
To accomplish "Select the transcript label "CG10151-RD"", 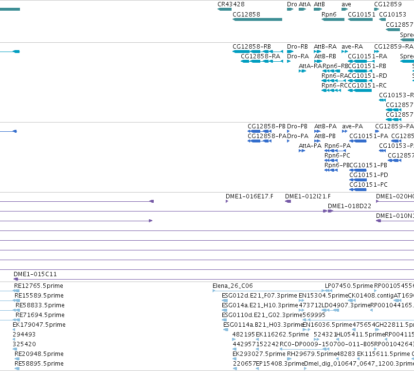I will coord(367,76).
